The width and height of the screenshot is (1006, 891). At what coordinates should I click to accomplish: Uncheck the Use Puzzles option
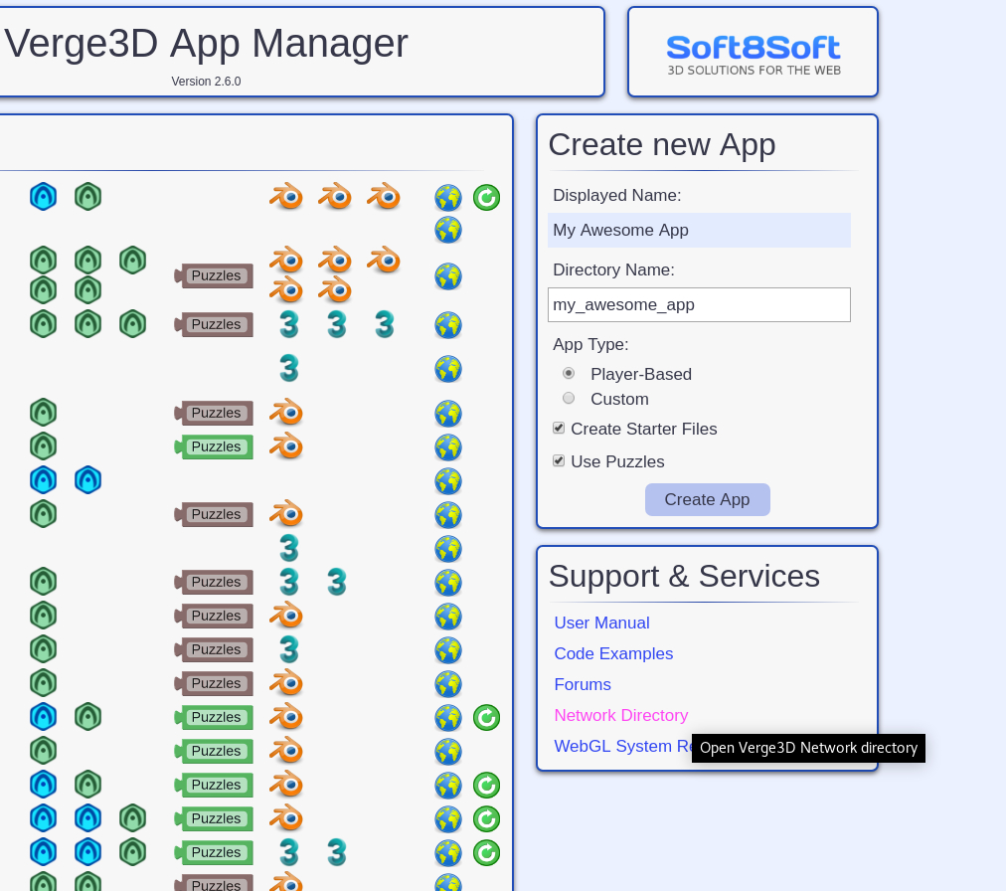coord(559,460)
